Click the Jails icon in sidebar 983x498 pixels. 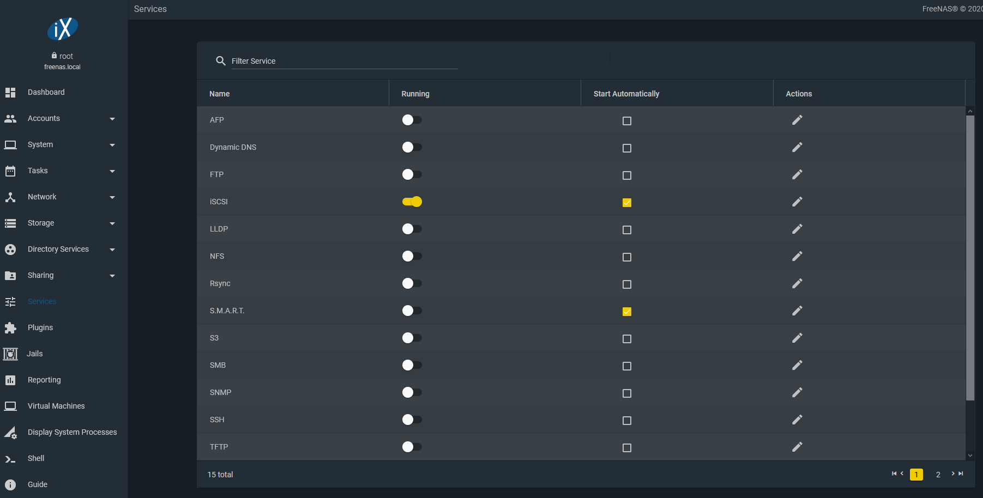tap(10, 354)
